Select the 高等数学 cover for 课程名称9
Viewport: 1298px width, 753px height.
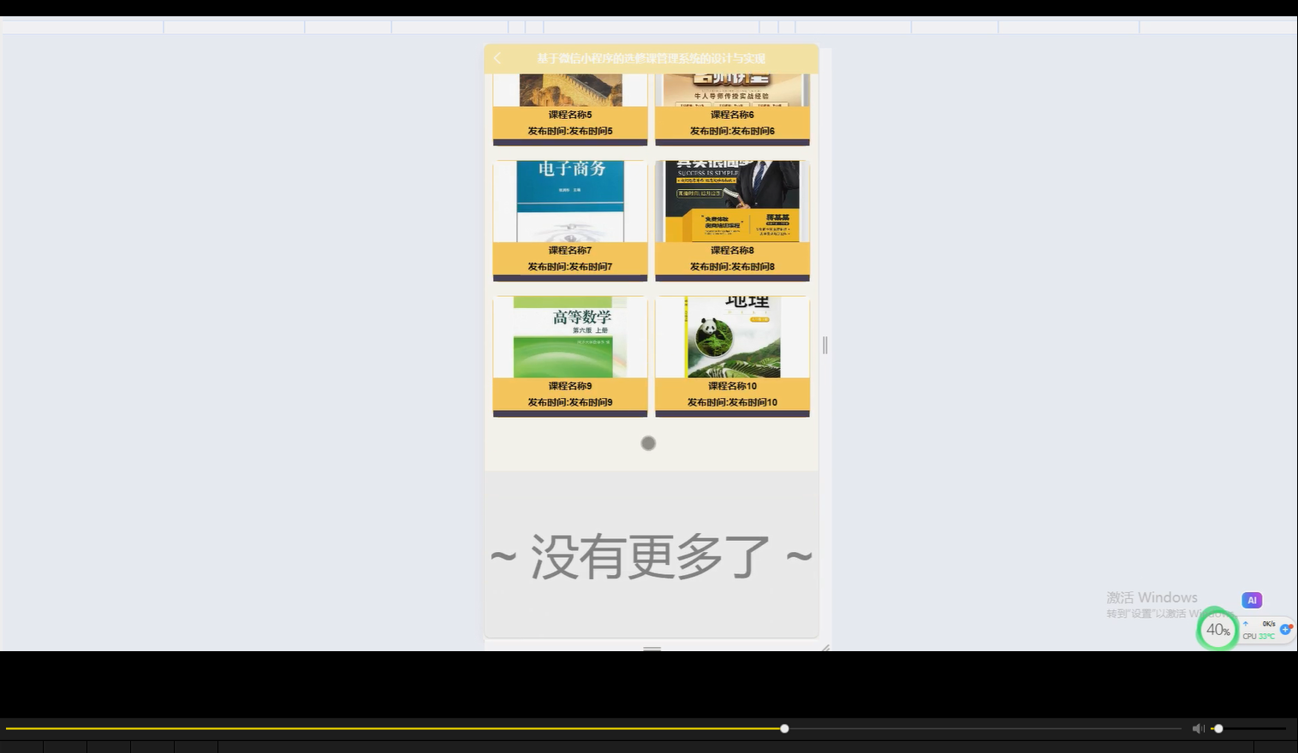(569, 336)
